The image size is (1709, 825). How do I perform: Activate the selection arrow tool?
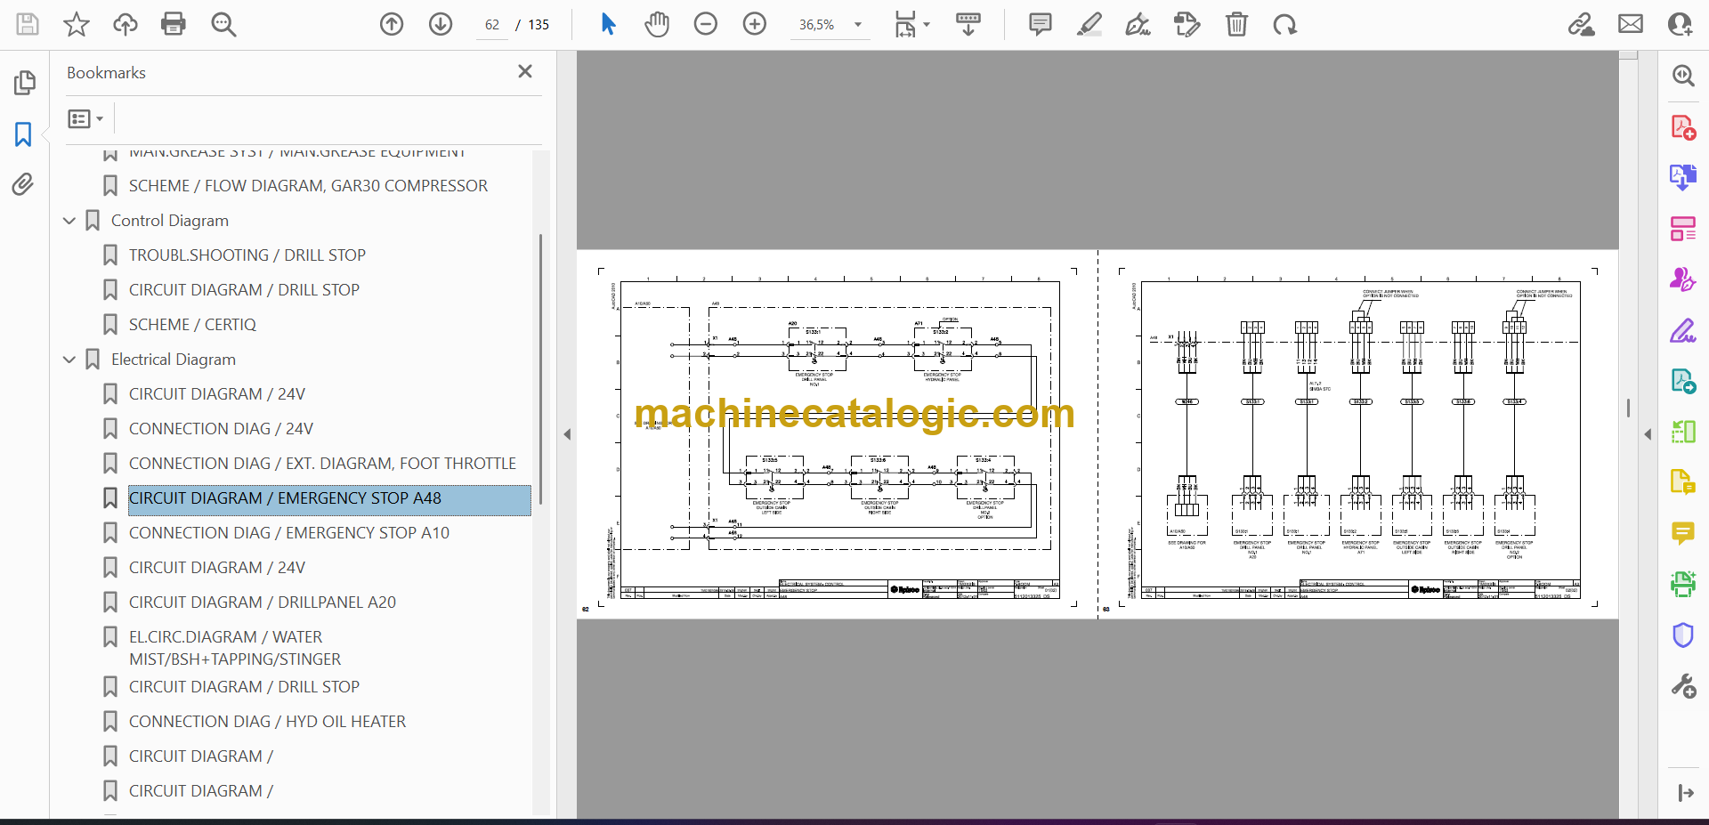point(608,24)
